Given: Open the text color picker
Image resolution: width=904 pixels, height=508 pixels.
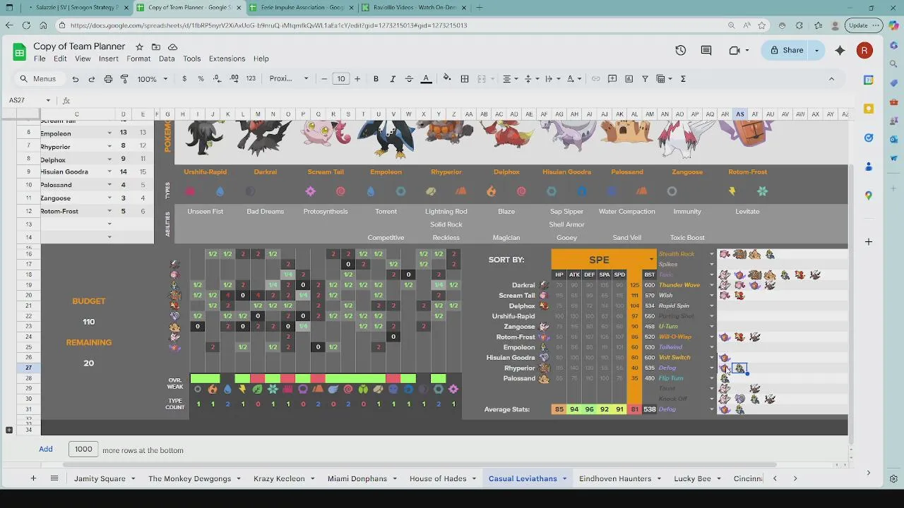Looking at the screenshot, I should click(x=426, y=79).
